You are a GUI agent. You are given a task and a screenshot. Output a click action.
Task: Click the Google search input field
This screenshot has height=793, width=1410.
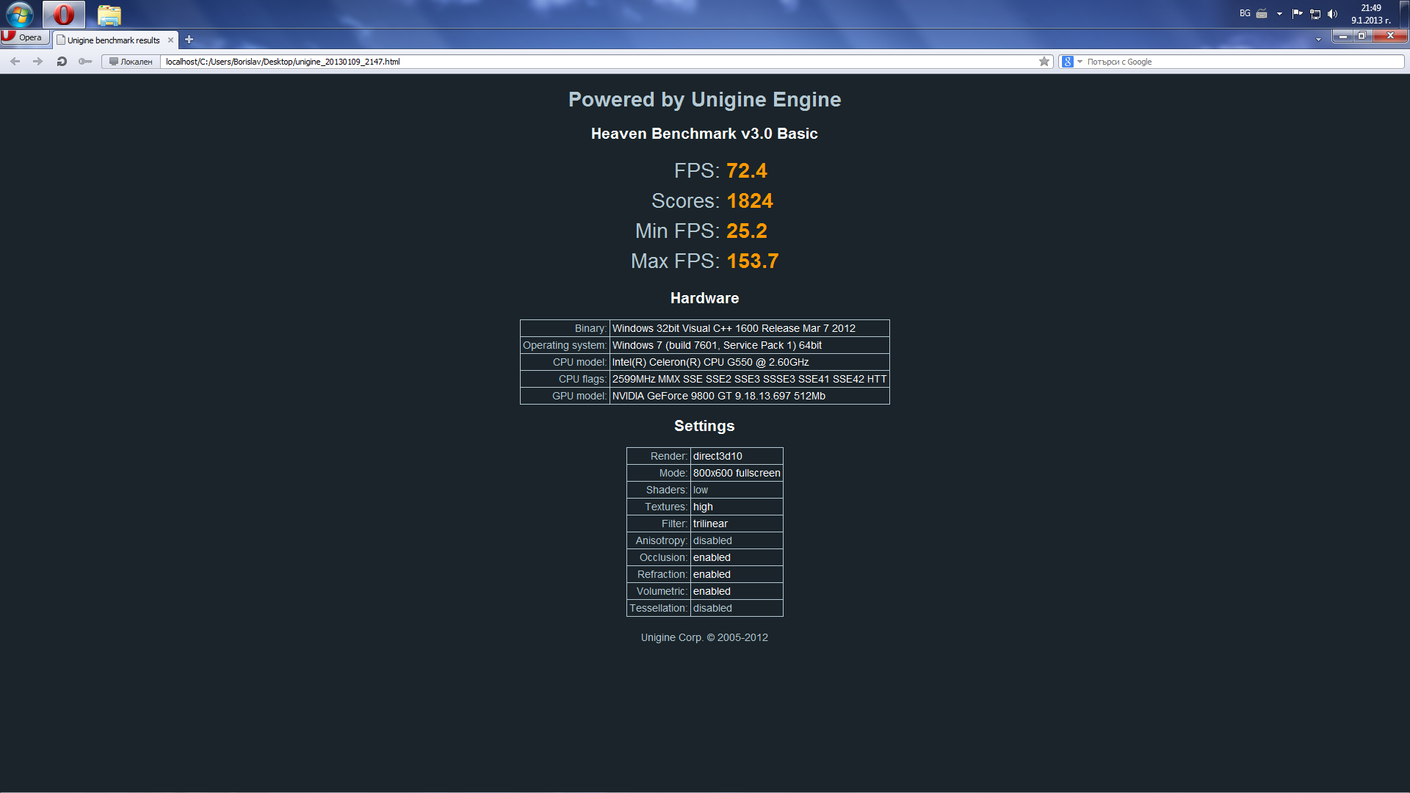(1244, 62)
